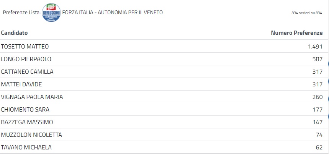329x154 pixels.
Task: Click on MATTEI DAVIDE
Action: click(21, 84)
